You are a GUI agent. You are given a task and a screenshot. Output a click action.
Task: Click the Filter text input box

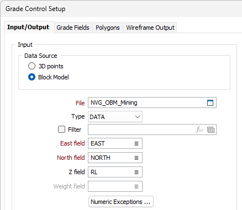pos(141,130)
